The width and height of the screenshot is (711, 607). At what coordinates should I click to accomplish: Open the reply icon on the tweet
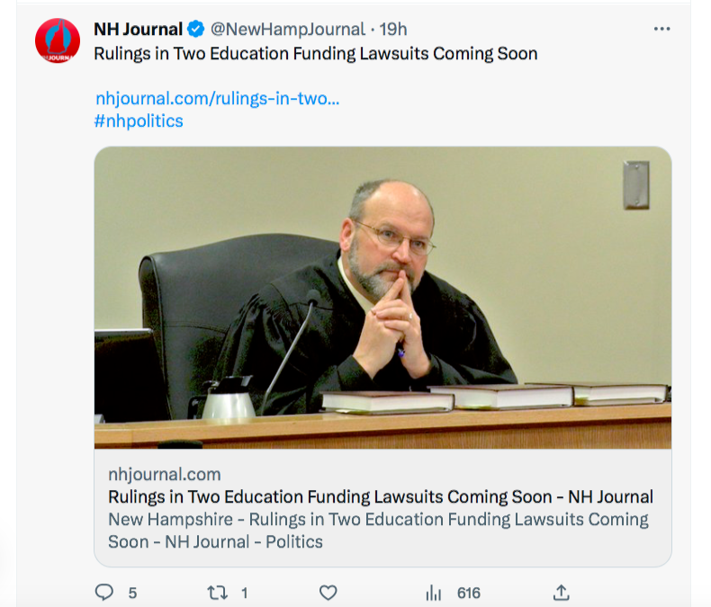click(105, 593)
